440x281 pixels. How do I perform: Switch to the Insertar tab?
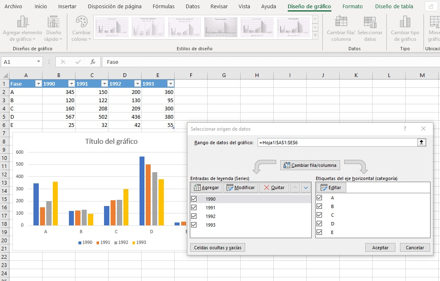pyautogui.click(x=67, y=6)
